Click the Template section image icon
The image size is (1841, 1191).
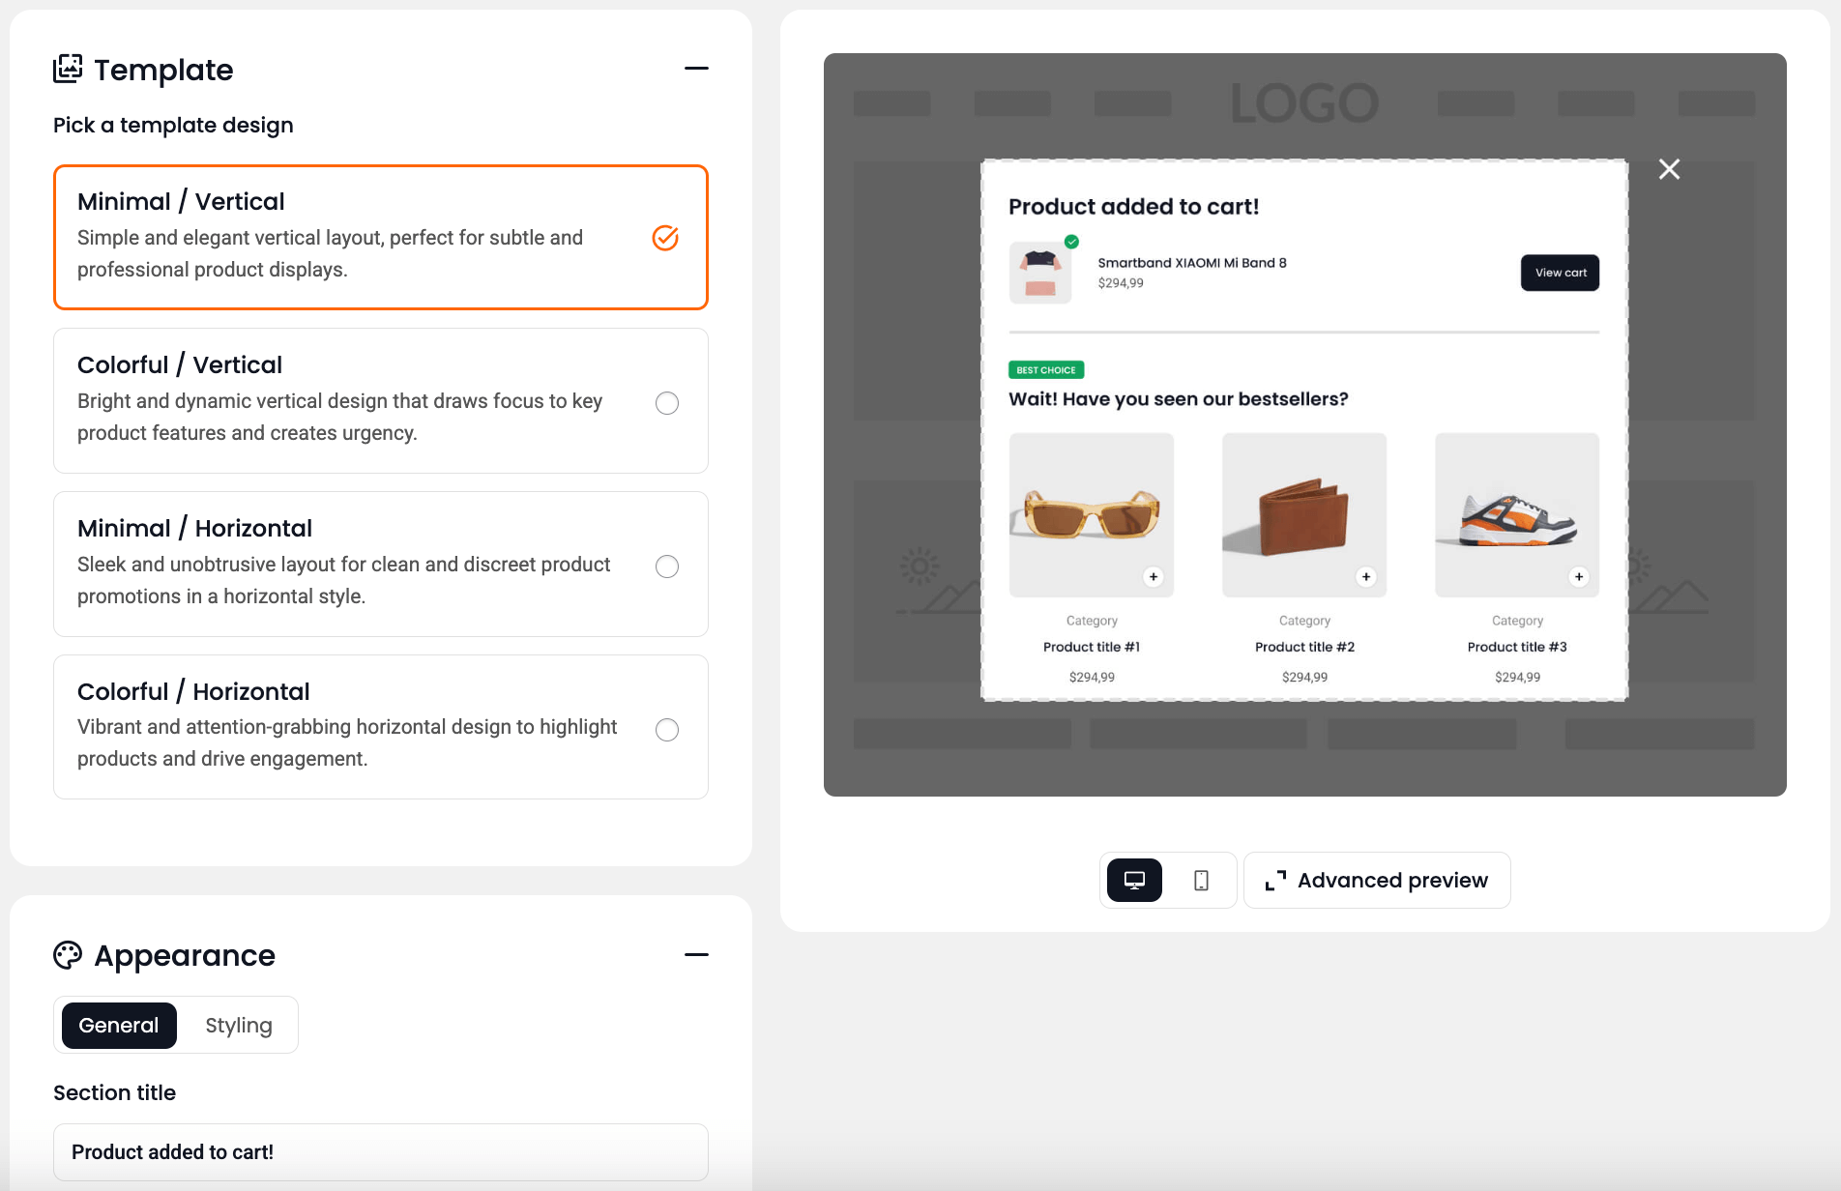68,70
